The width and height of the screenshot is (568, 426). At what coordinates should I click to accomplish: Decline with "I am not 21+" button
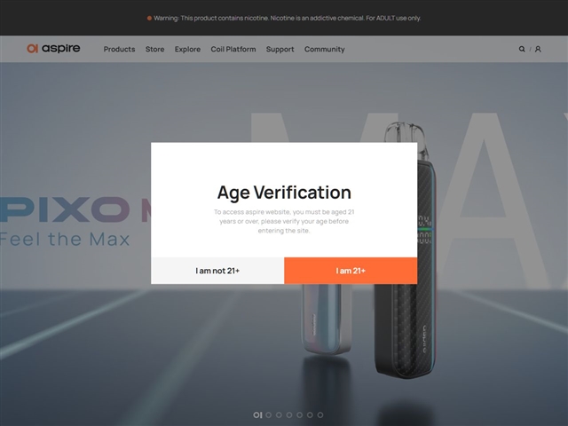[x=217, y=271]
